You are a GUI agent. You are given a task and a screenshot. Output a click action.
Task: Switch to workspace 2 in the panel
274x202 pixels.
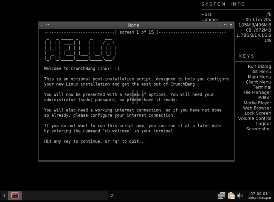pos(112,196)
